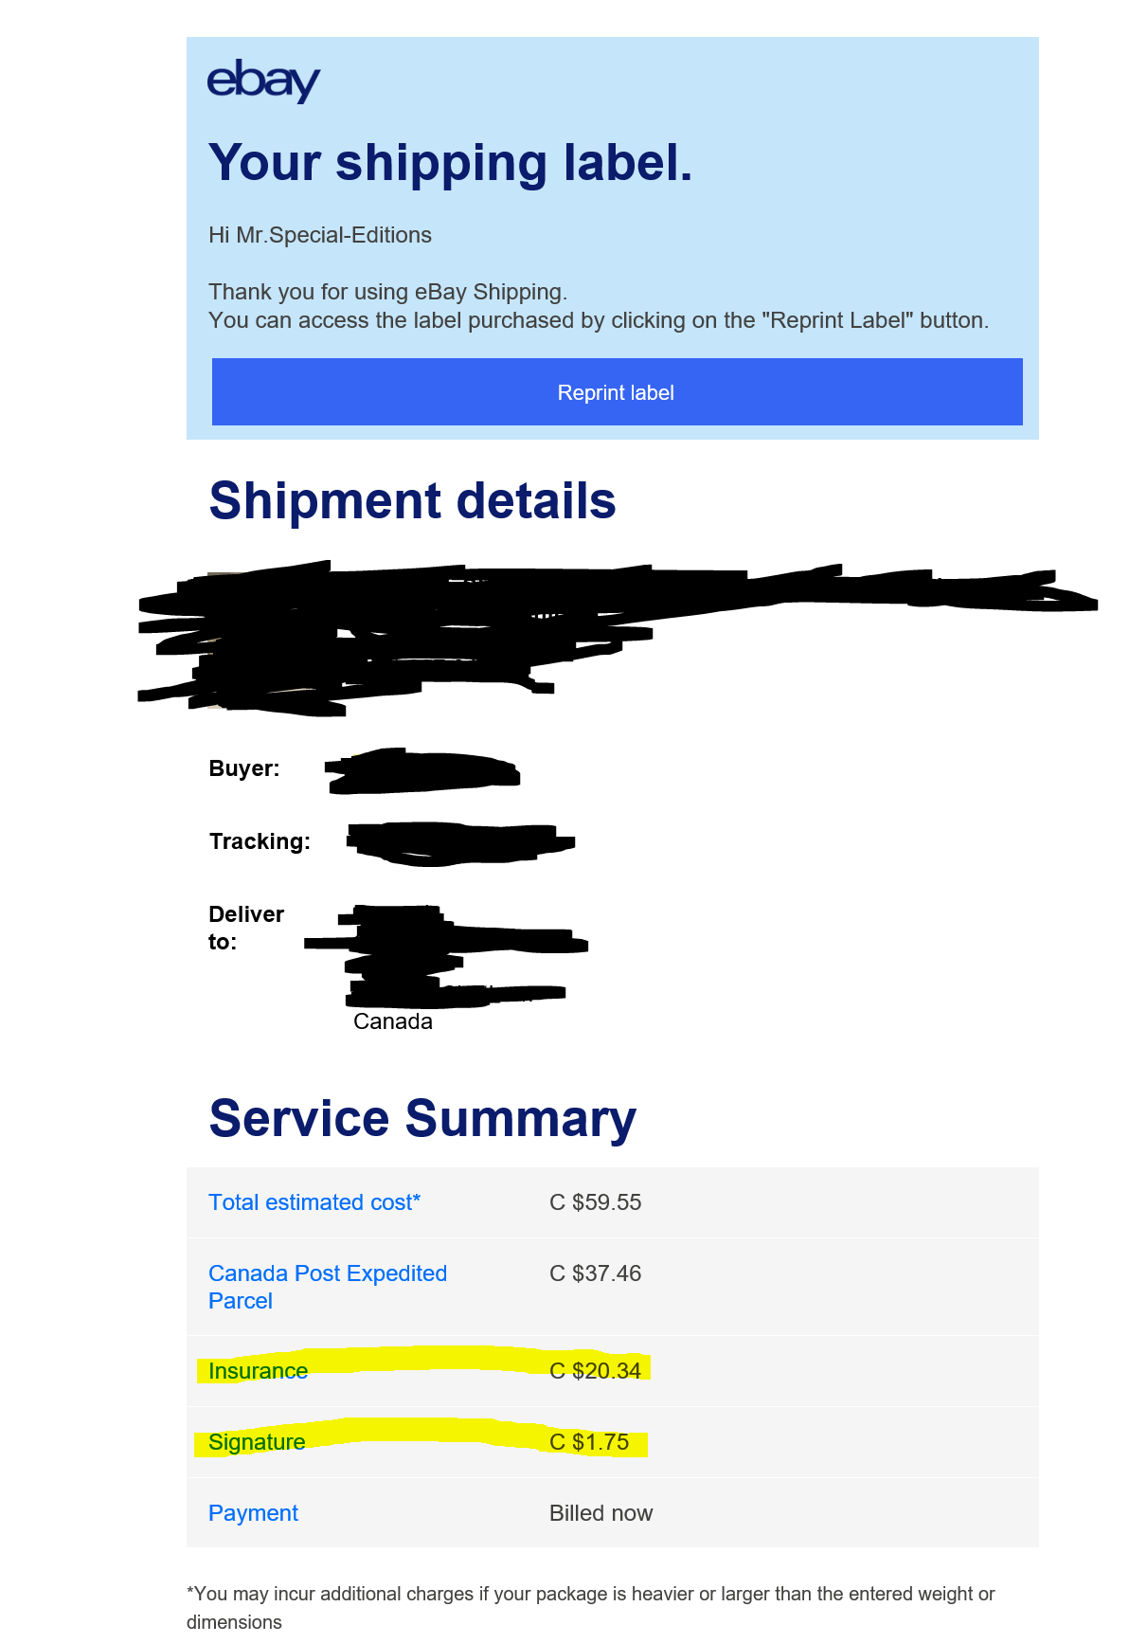This screenshot has height=1643, width=1129.
Task: Click the highlighted Signature link
Action: pos(257,1442)
